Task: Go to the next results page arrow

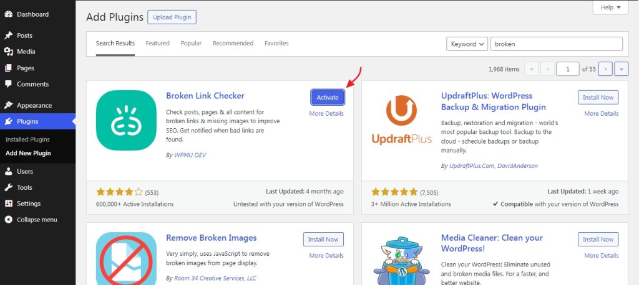Action: pos(605,69)
